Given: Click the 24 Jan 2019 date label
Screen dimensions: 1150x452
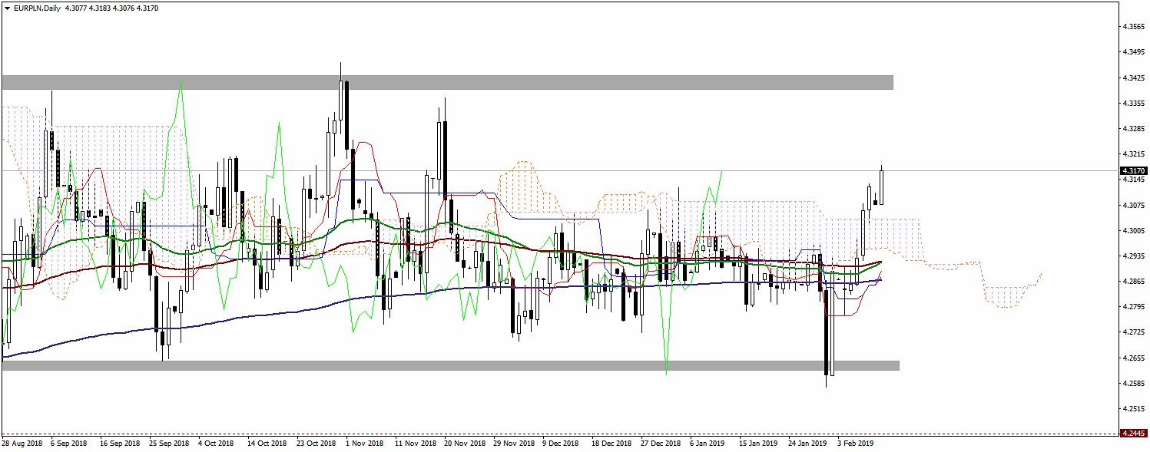Looking at the screenshot, I should pyautogui.click(x=807, y=444).
